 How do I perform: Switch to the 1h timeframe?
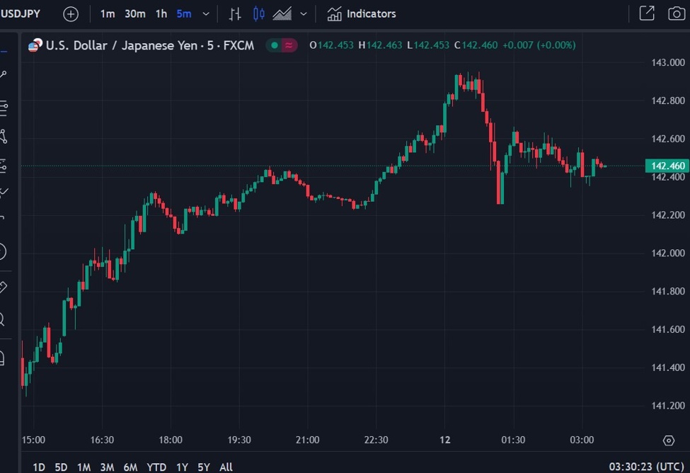[x=161, y=13]
